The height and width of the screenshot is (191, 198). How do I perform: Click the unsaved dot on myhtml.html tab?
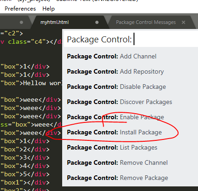(x=97, y=23)
